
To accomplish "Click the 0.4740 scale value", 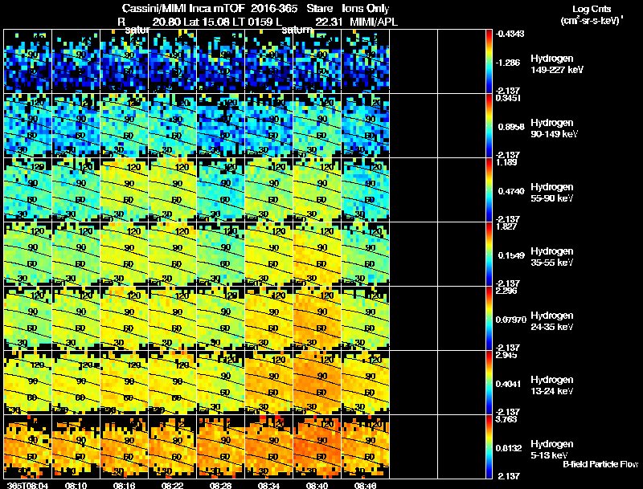I will pyautogui.click(x=511, y=191).
